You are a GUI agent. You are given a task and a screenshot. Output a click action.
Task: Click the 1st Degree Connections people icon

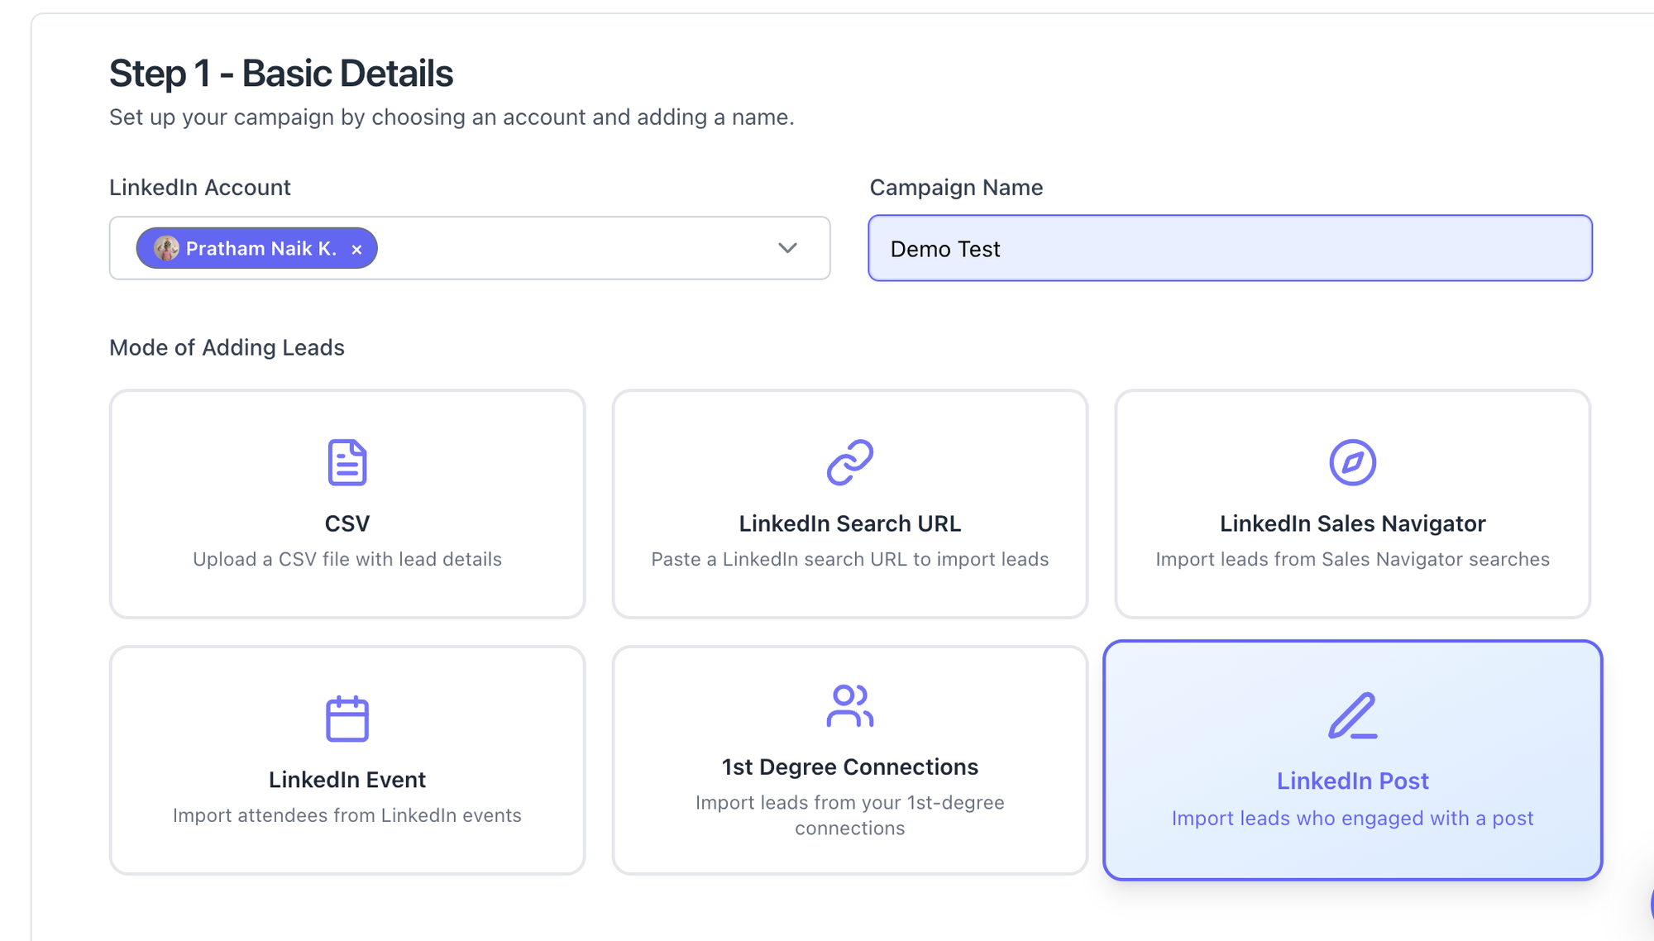pyautogui.click(x=849, y=705)
